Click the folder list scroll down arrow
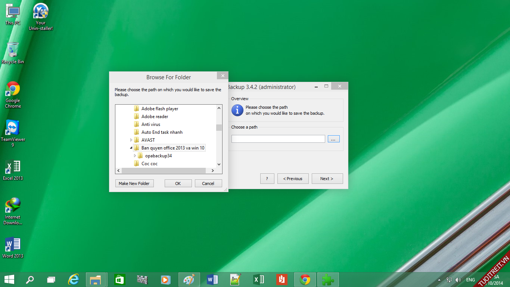 [x=219, y=164]
